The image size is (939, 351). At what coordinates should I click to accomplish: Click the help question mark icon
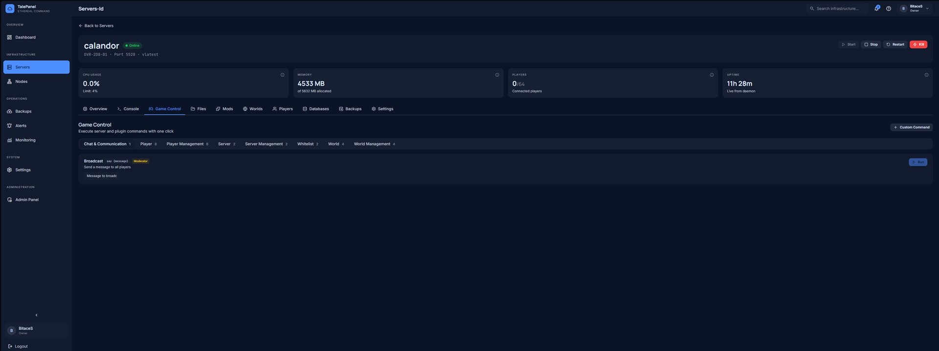[889, 8]
